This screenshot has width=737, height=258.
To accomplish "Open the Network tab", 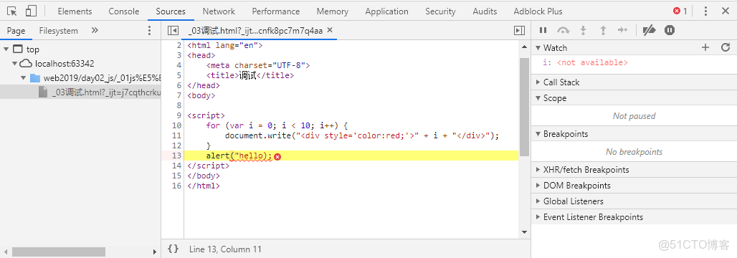I will click(x=219, y=11).
